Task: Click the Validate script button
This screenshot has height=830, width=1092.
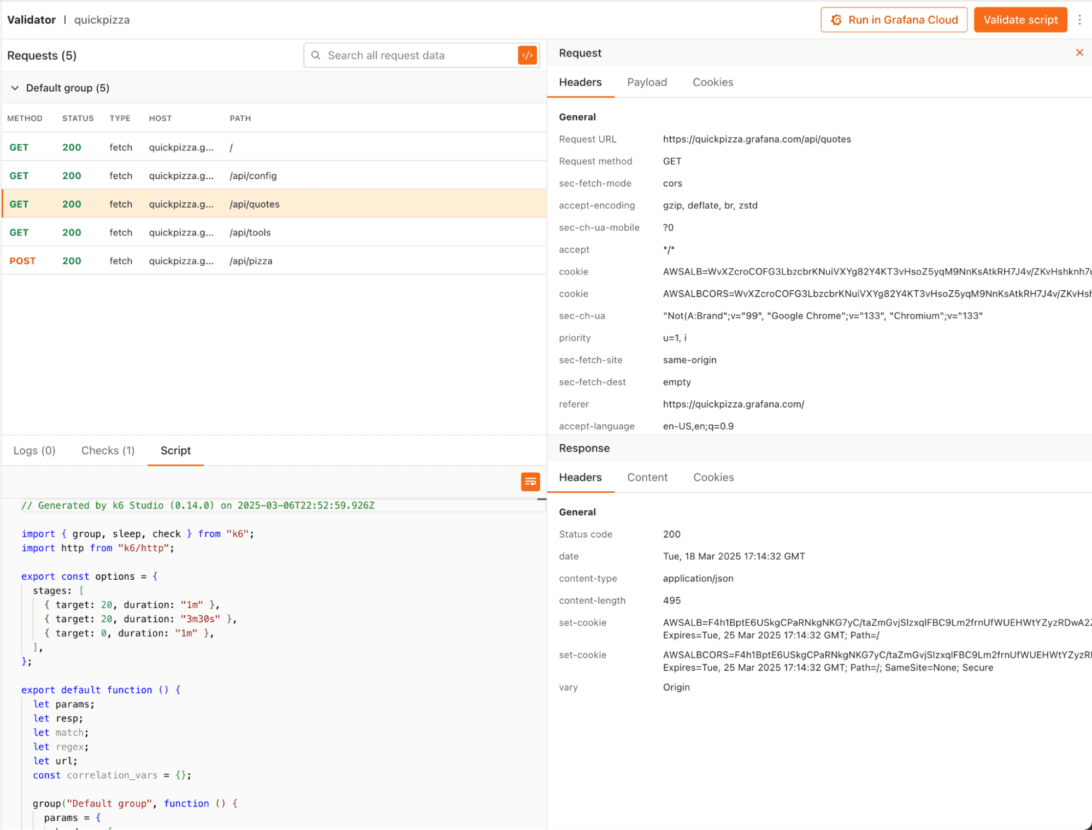Action: point(1020,20)
